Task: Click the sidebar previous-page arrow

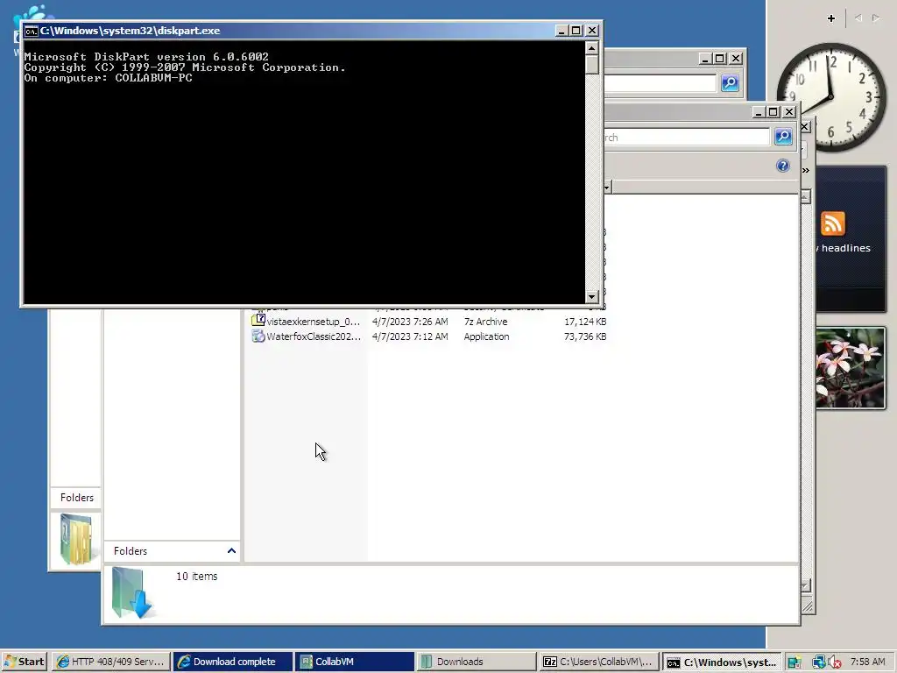Action: tap(858, 18)
